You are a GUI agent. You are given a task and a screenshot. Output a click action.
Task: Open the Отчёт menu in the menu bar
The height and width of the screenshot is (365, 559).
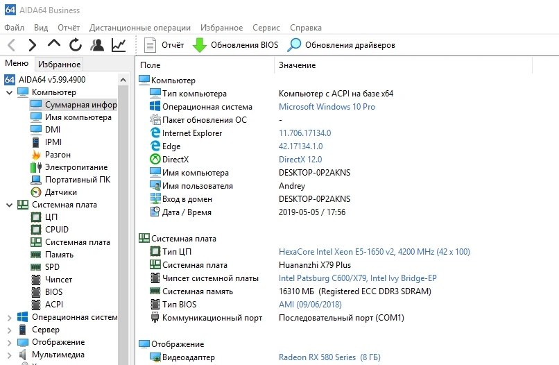pyautogui.click(x=69, y=28)
